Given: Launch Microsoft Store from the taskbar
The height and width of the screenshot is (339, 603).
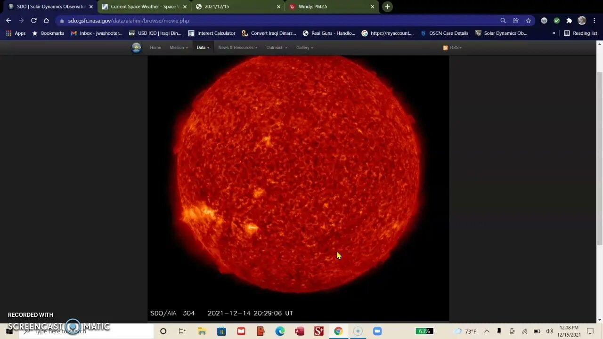Looking at the screenshot, I should click(221, 331).
